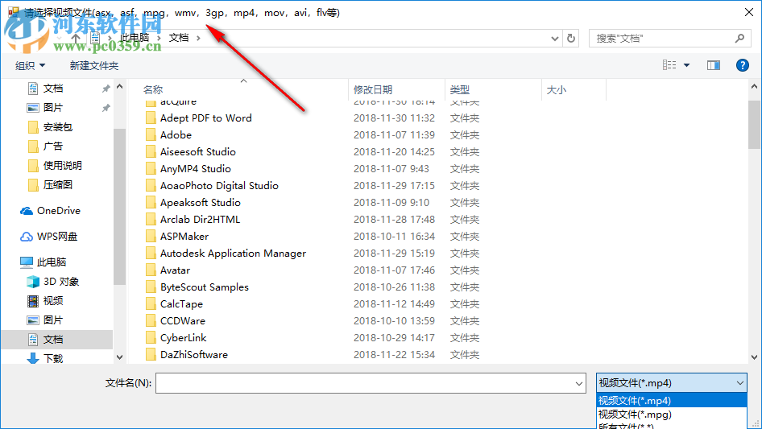Select the CCDWare folder
This screenshot has width=762, height=429.
pyautogui.click(x=176, y=321)
